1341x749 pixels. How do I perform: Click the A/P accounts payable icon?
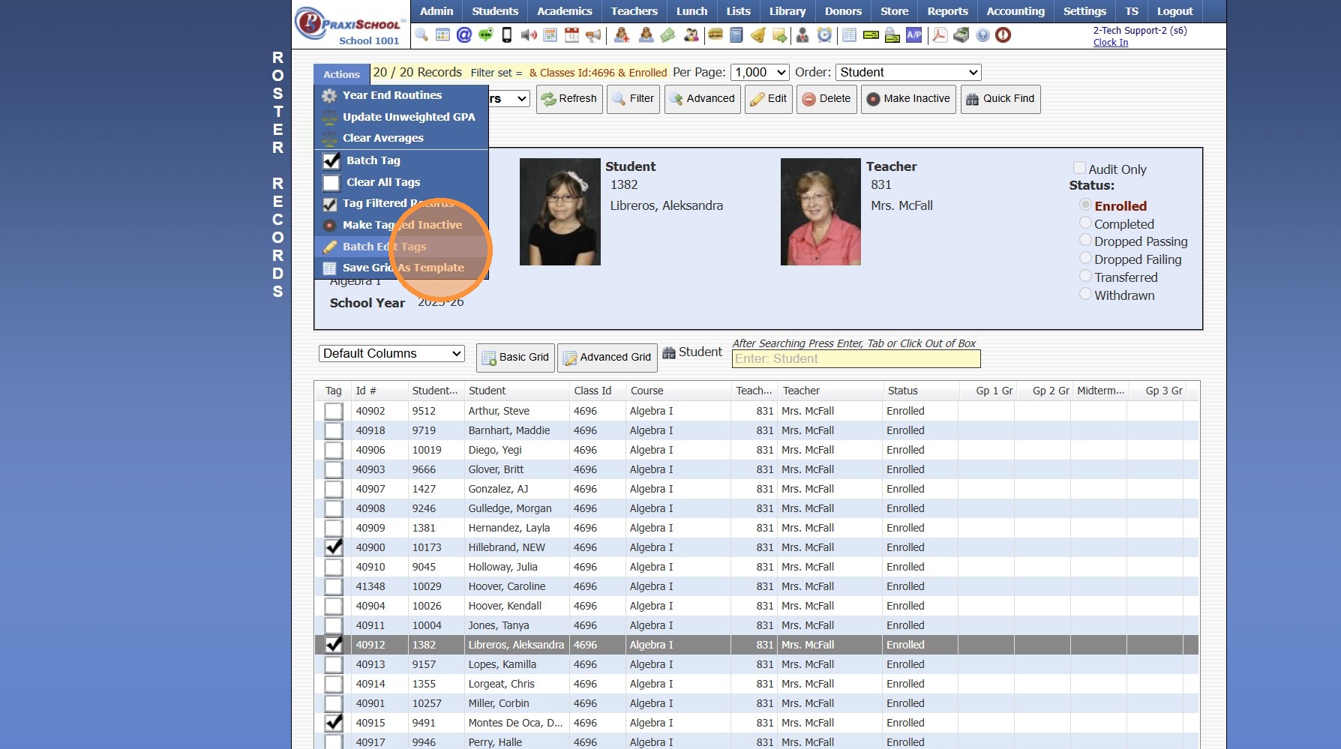[x=913, y=35]
